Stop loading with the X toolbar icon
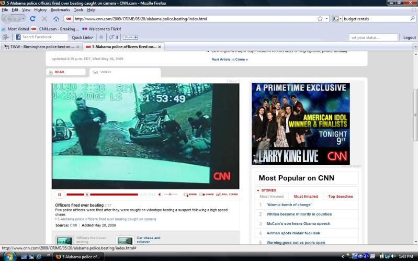The height and width of the screenshot is (261, 418). click(44, 19)
